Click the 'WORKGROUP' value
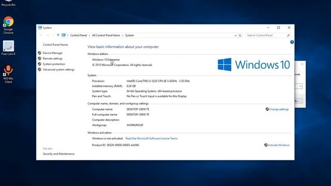The width and height of the screenshot is (331, 186). click(x=134, y=125)
